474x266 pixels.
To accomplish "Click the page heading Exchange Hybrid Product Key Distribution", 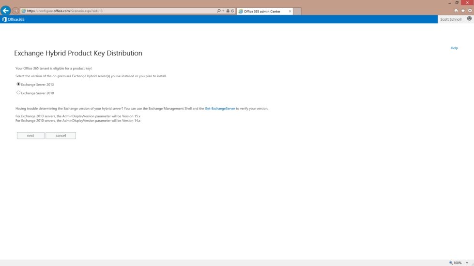I will (78, 53).
